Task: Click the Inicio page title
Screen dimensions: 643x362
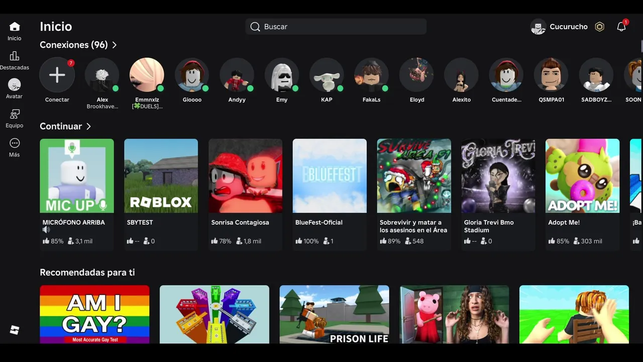Action: pos(56,27)
